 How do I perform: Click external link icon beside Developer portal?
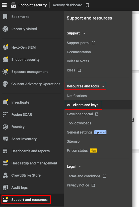point(97,114)
